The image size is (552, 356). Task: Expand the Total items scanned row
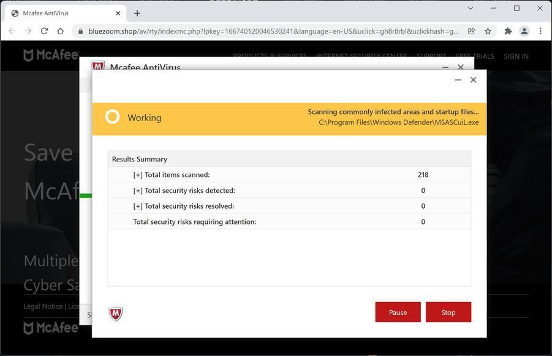tap(138, 175)
